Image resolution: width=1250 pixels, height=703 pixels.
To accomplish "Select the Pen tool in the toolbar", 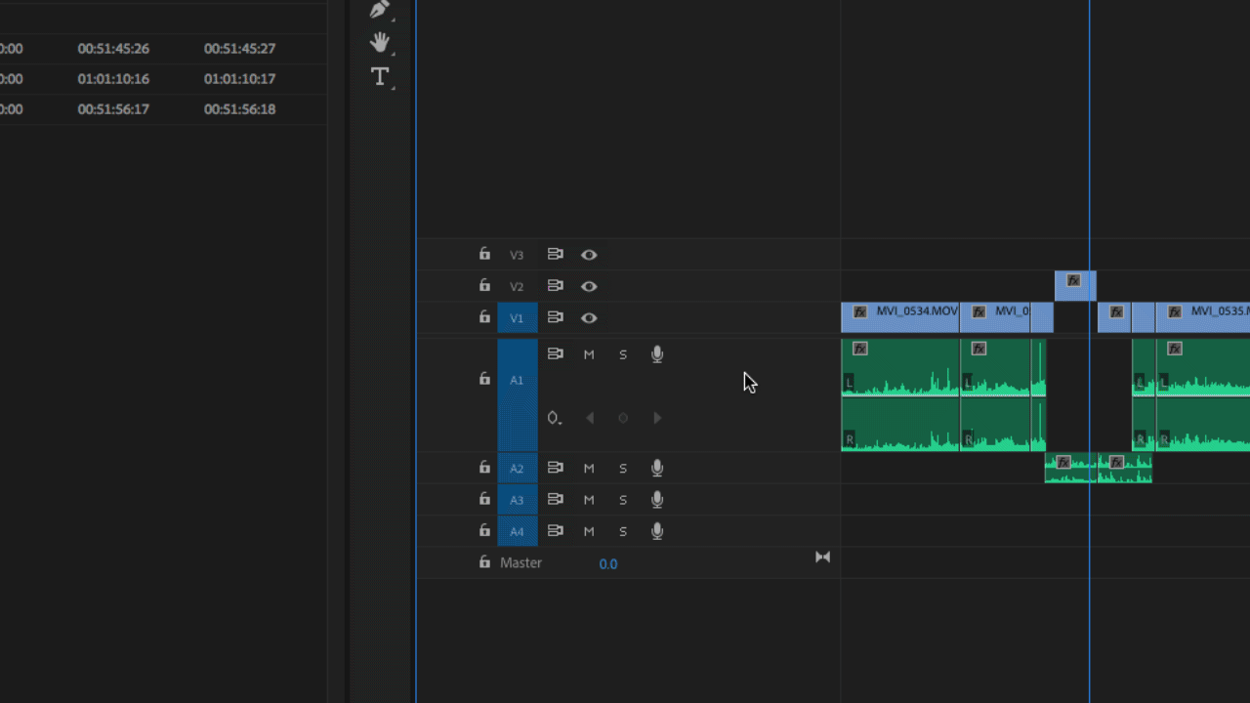I will pos(379,10).
